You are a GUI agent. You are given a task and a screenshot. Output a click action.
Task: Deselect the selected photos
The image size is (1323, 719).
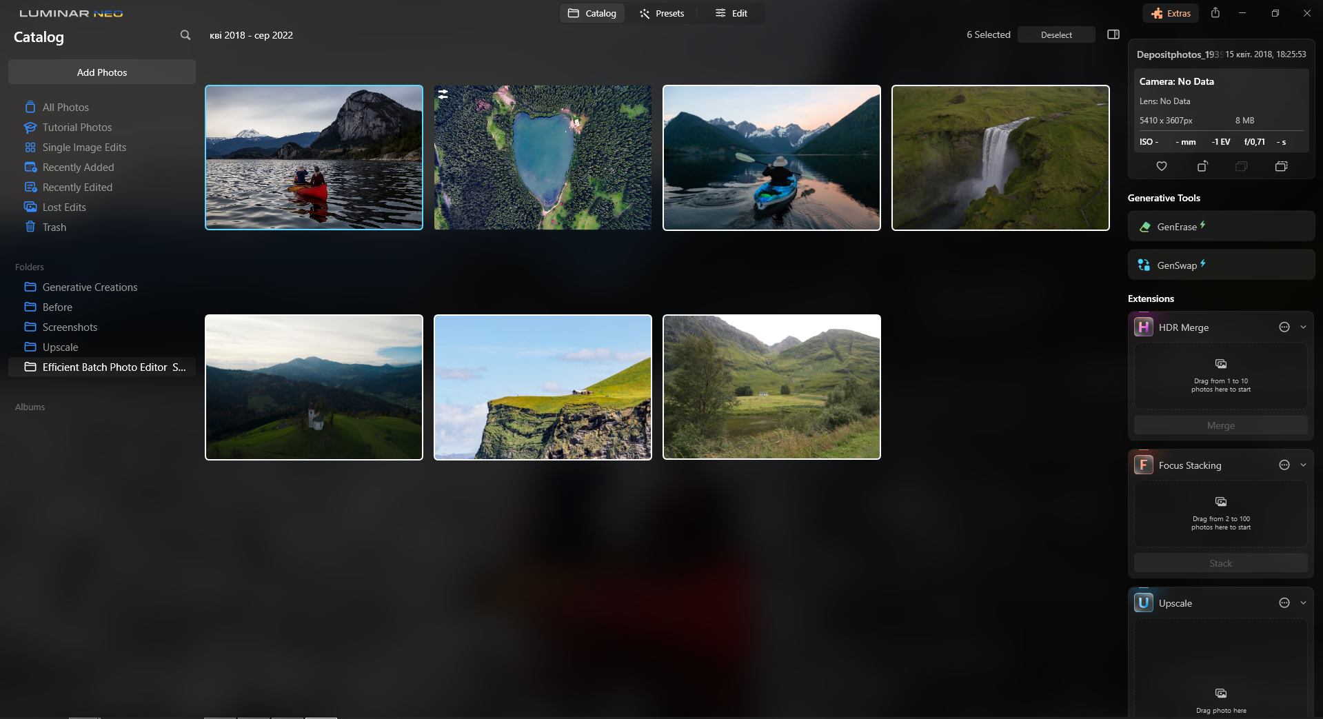(1056, 35)
